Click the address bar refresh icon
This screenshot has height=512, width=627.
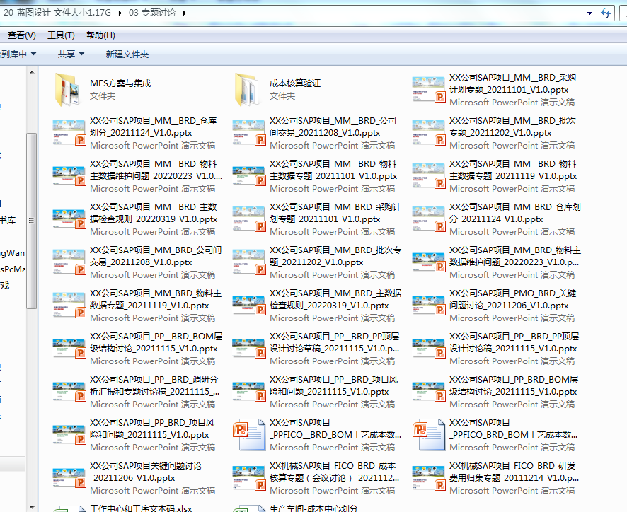[x=606, y=13]
